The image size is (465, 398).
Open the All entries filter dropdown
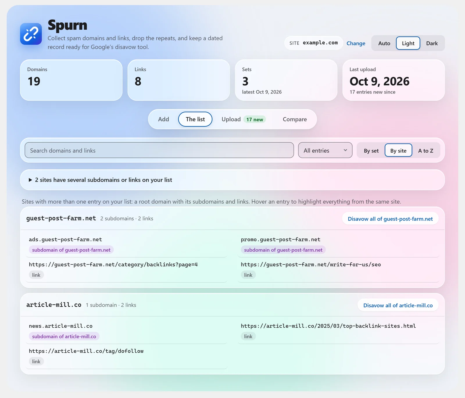[325, 150]
